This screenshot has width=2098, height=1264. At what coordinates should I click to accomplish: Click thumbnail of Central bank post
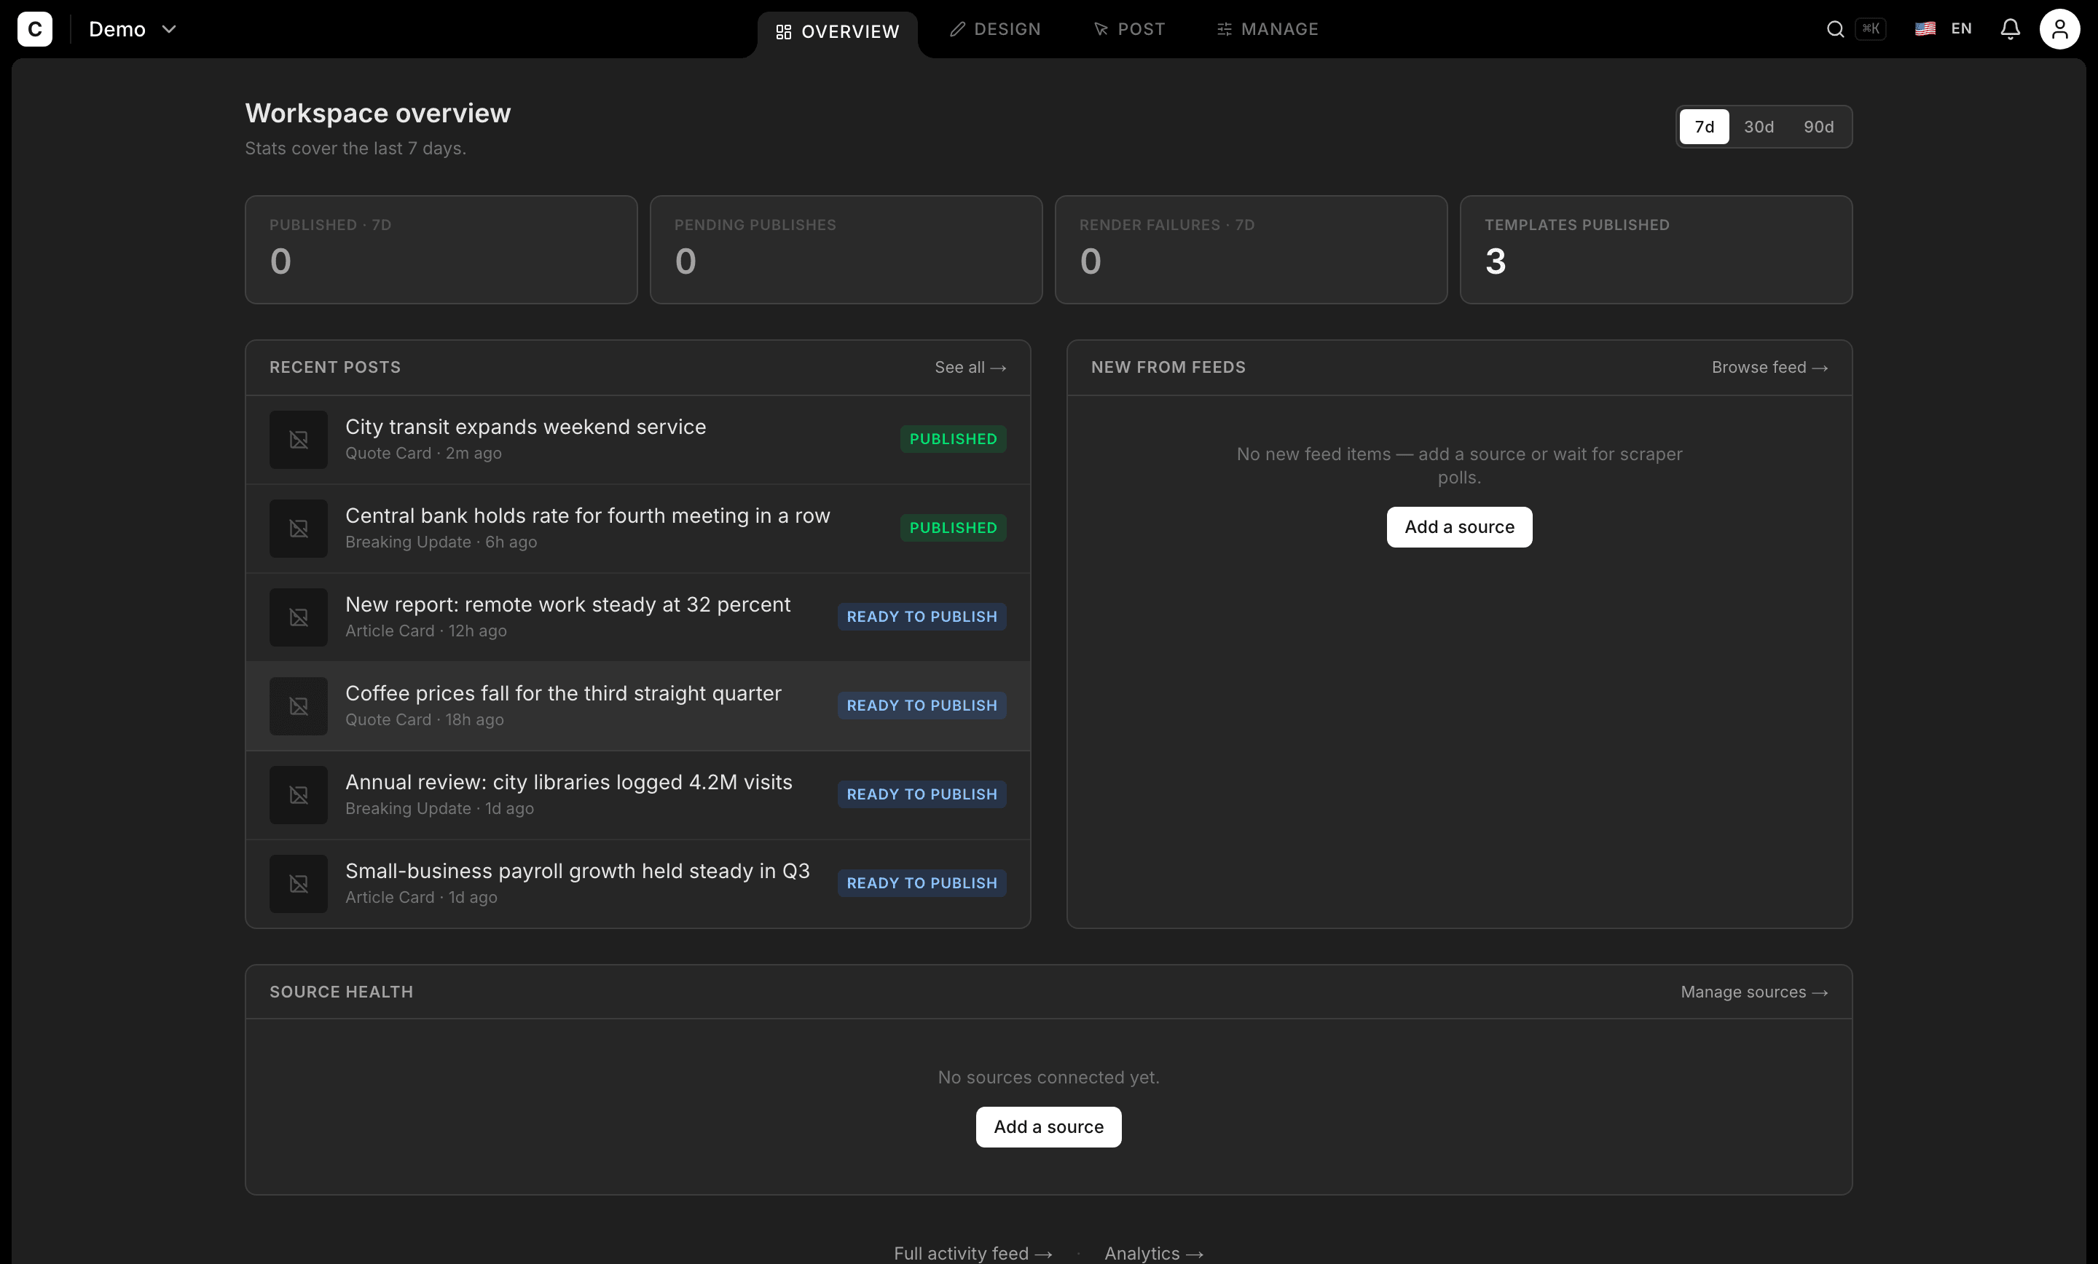coord(299,529)
